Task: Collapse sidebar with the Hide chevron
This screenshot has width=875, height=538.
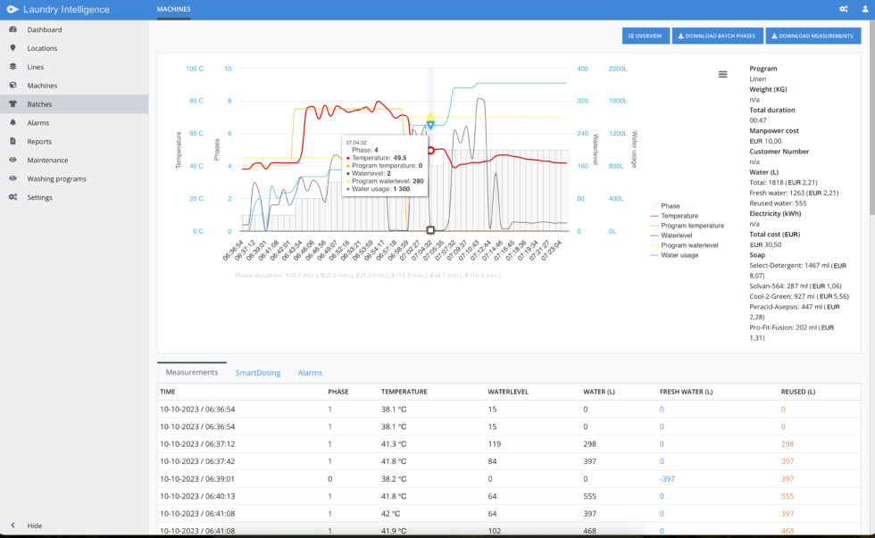Action: (12, 526)
